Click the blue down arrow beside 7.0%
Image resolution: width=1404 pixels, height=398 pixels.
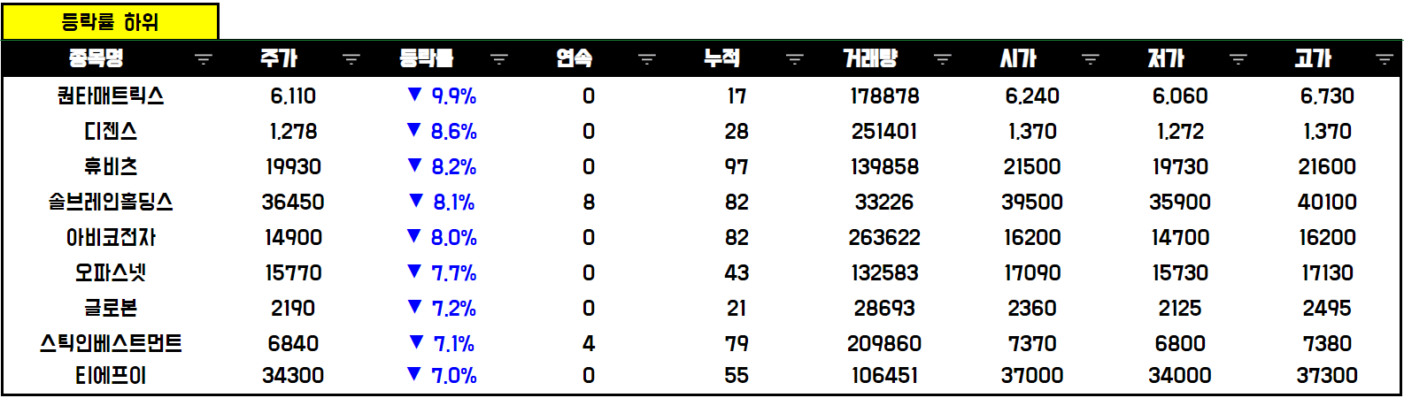[413, 373]
